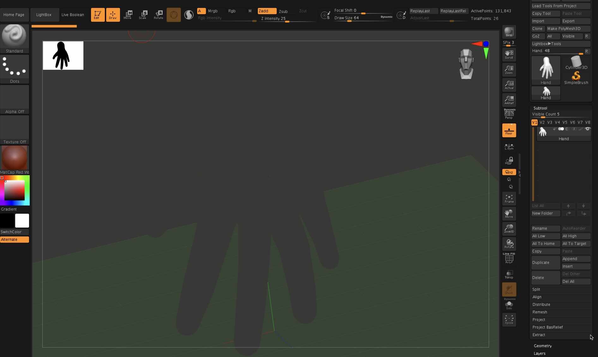Image resolution: width=598 pixels, height=357 pixels.
Task: Open the Standard brush picker
Action: point(15,39)
